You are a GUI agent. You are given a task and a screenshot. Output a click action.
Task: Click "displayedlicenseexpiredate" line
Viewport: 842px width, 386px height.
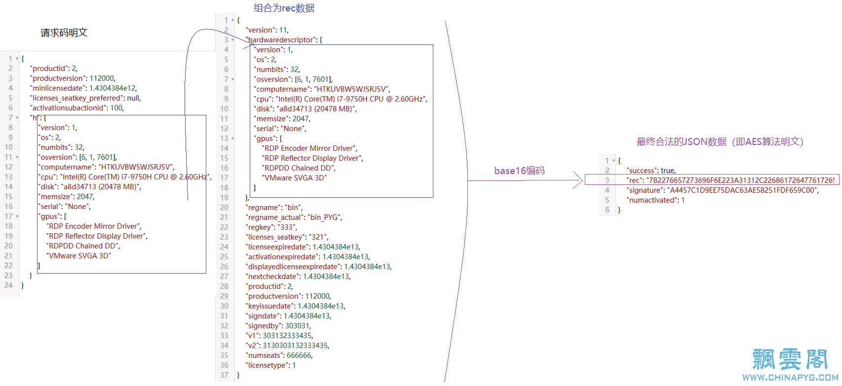[x=319, y=267]
